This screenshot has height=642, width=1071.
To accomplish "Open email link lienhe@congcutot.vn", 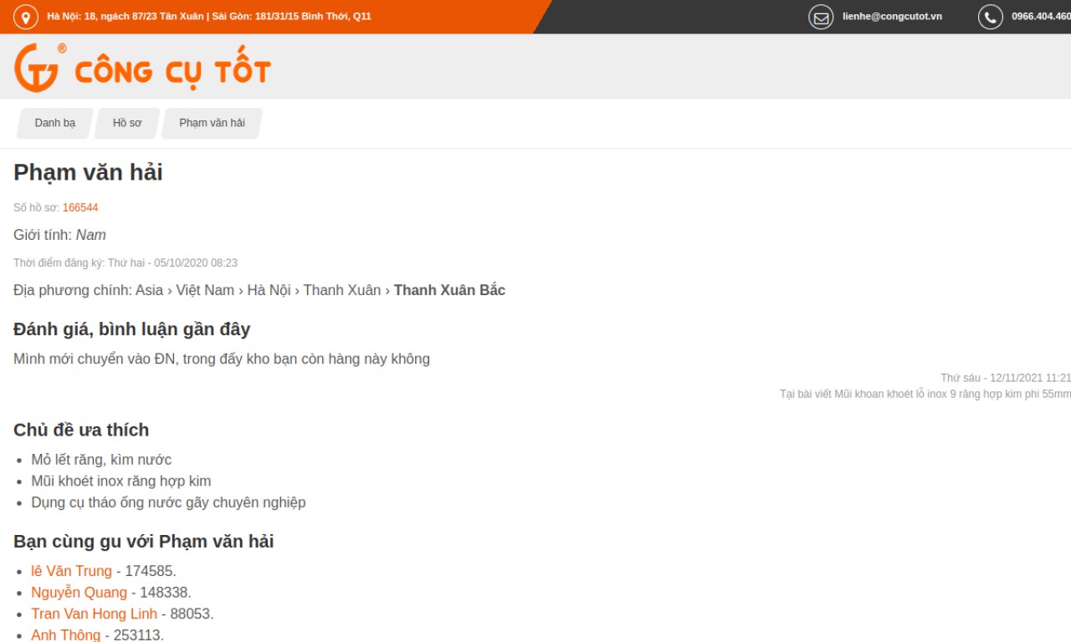I will point(892,17).
